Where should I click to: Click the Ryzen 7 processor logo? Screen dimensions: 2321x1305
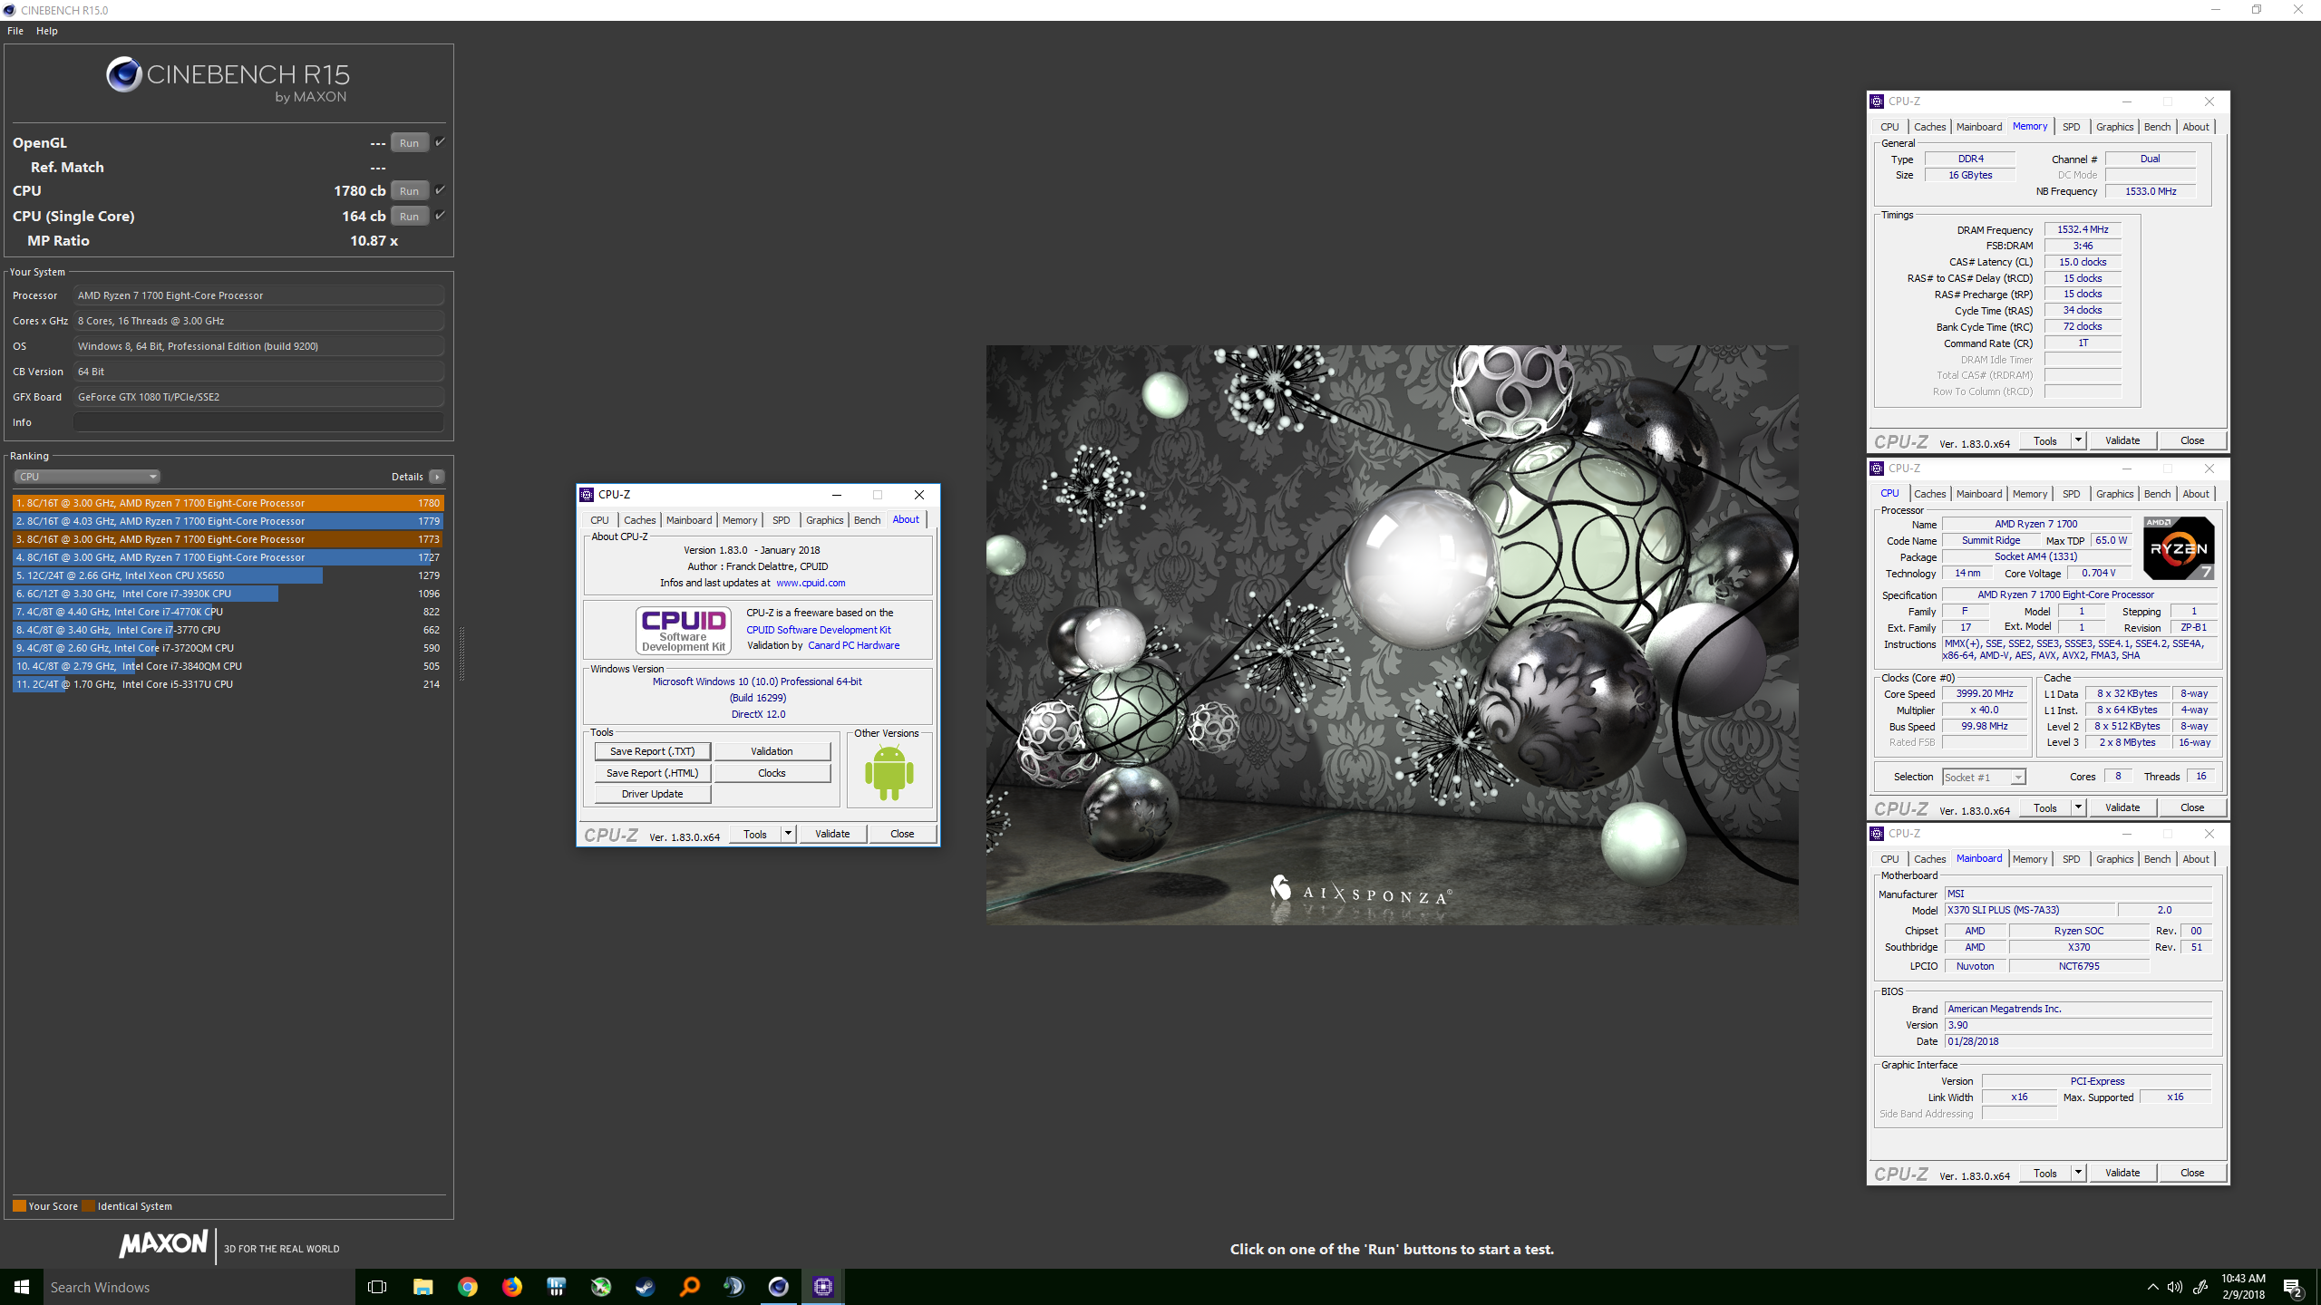(x=2179, y=548)
